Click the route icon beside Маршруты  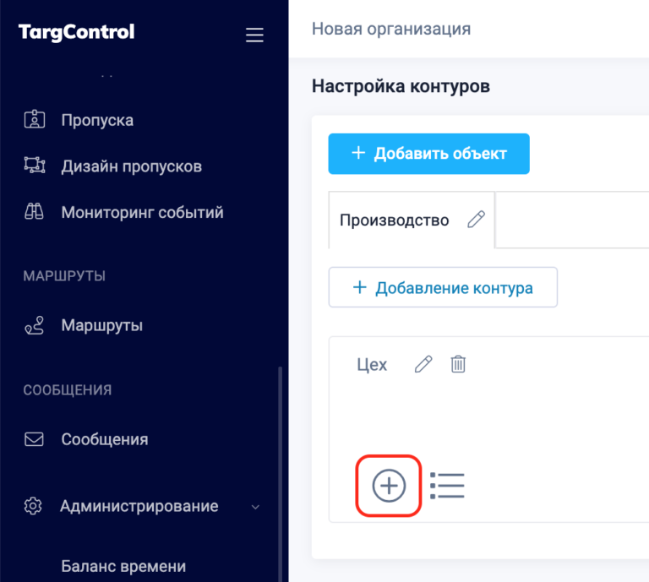35,325
